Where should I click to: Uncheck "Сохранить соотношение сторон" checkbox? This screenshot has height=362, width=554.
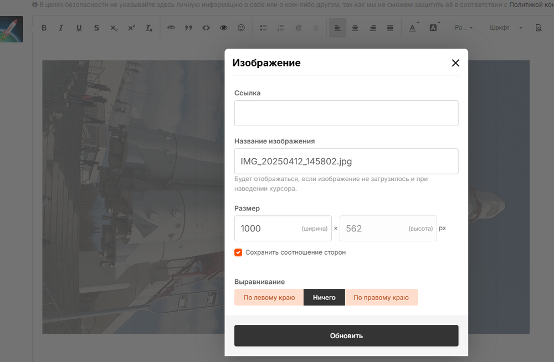[238, 252]
